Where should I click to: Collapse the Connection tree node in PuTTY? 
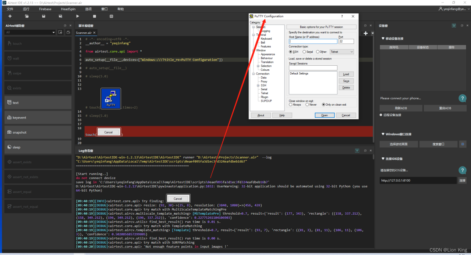253,74
